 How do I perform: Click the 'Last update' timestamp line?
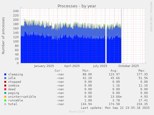(x=115, y=108)
